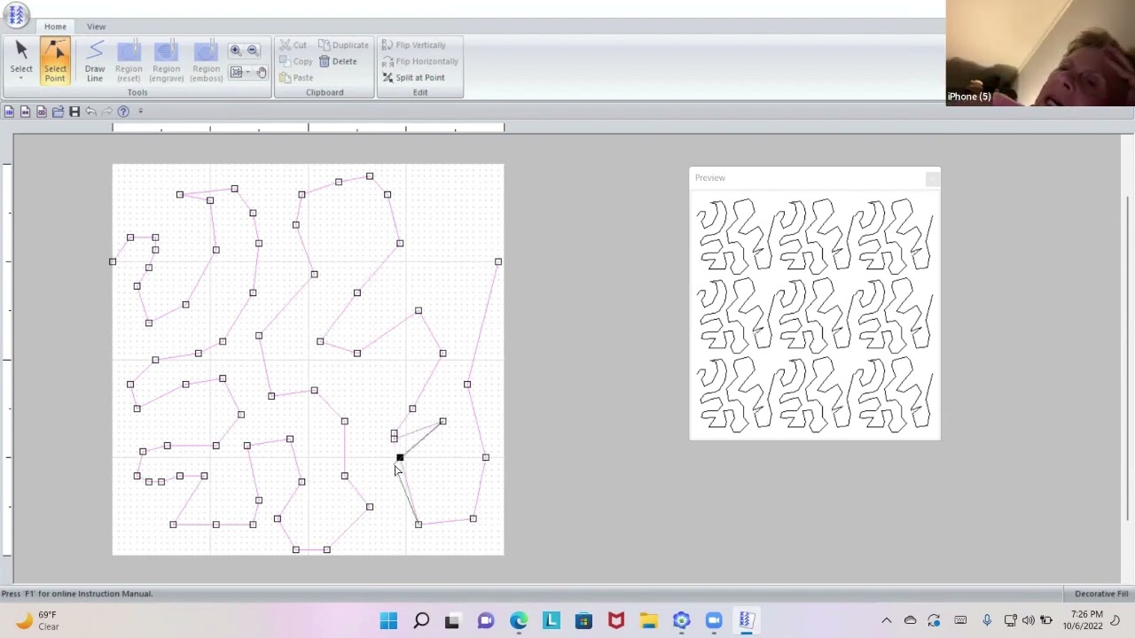Switch to the View ribbon tab
The image size is (1135, 638).
click(x=96, y=27)
